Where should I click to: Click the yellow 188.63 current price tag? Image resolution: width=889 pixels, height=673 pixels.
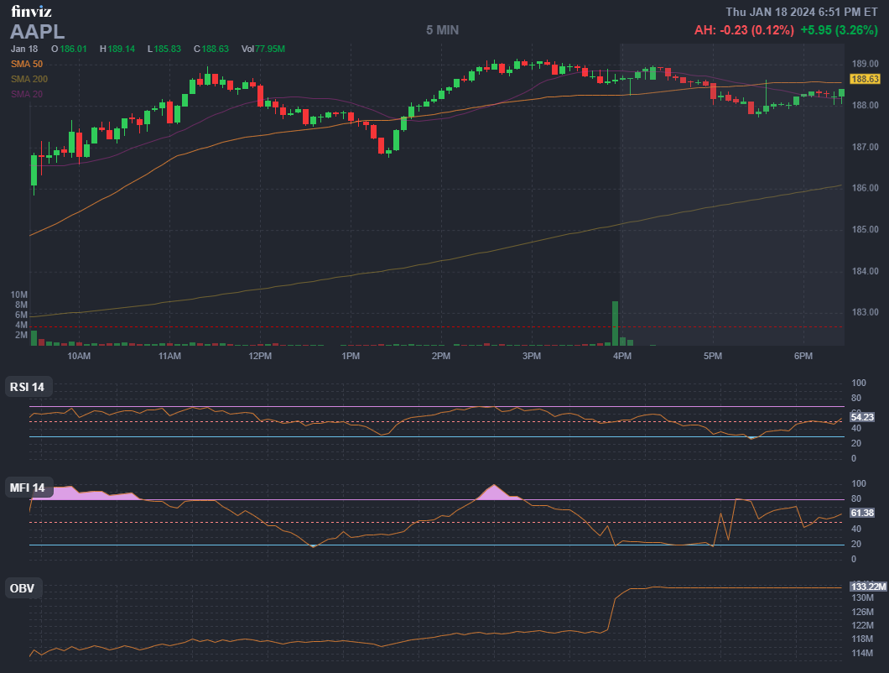coord(865,79)
